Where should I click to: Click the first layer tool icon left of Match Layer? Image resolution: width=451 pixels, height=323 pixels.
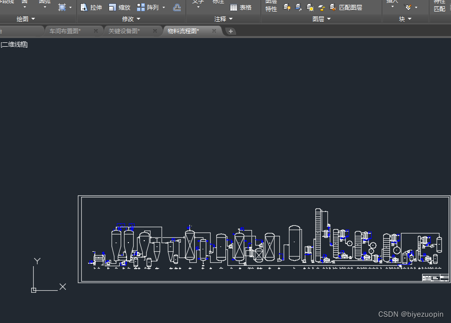click(x=287, y=7)
